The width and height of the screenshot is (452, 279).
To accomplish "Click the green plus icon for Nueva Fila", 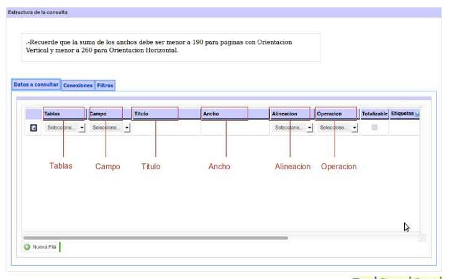I will [x=27, y=247].
